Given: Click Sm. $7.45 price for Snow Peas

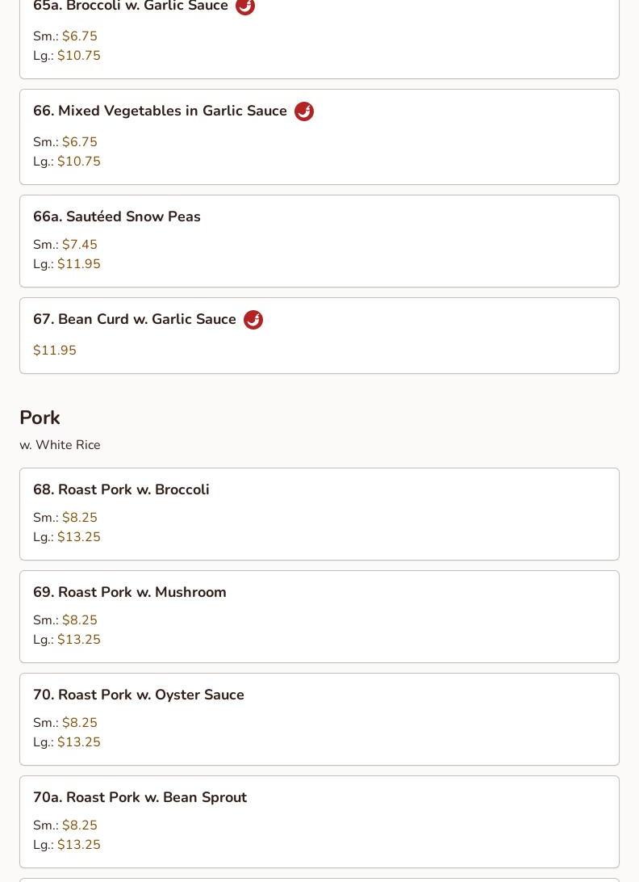Looking at the screenshot, I should coord(80,245).
